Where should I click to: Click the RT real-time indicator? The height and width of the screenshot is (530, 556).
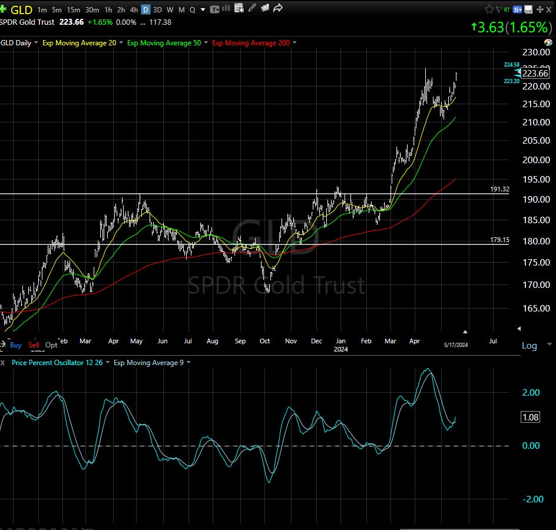(x=507, y=10)
